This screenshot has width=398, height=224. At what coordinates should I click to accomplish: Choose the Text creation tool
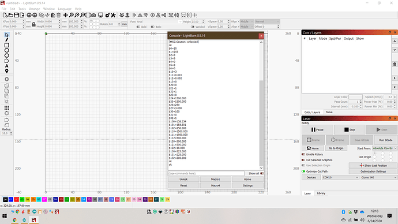pos(6,66)
